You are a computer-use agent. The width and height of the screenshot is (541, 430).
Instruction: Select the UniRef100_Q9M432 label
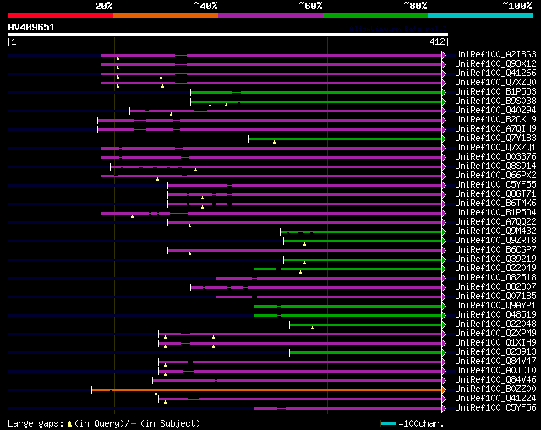click(495, 231)
